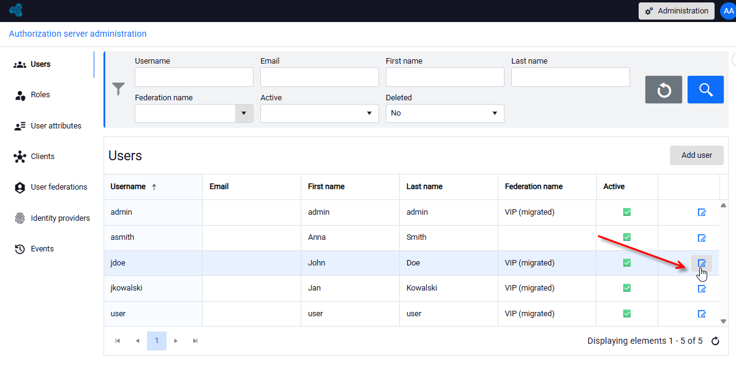Viewport: 736px width, 367px height.
Task: Click the table scrollbar down arrow
Action: click(723, 321)
